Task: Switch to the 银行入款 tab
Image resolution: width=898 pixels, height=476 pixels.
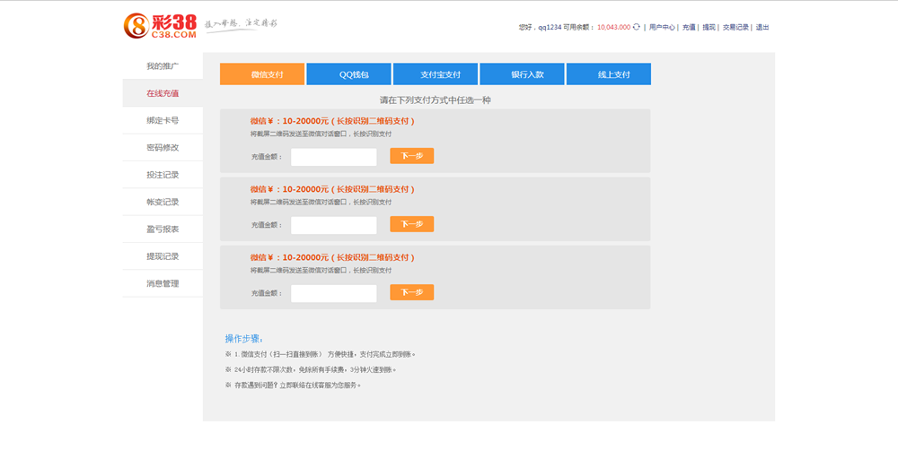Action: (522, 74)
